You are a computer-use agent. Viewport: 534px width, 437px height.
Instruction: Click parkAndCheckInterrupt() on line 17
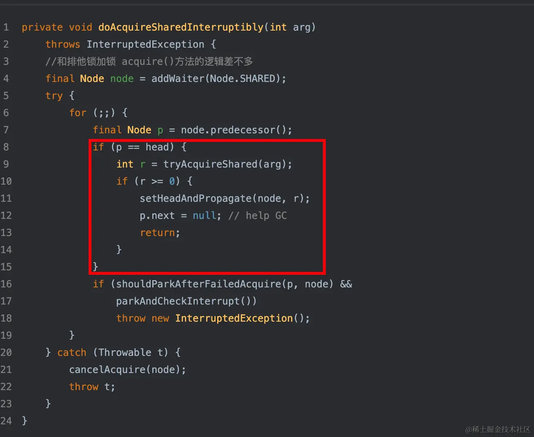(x=186, y=301)
